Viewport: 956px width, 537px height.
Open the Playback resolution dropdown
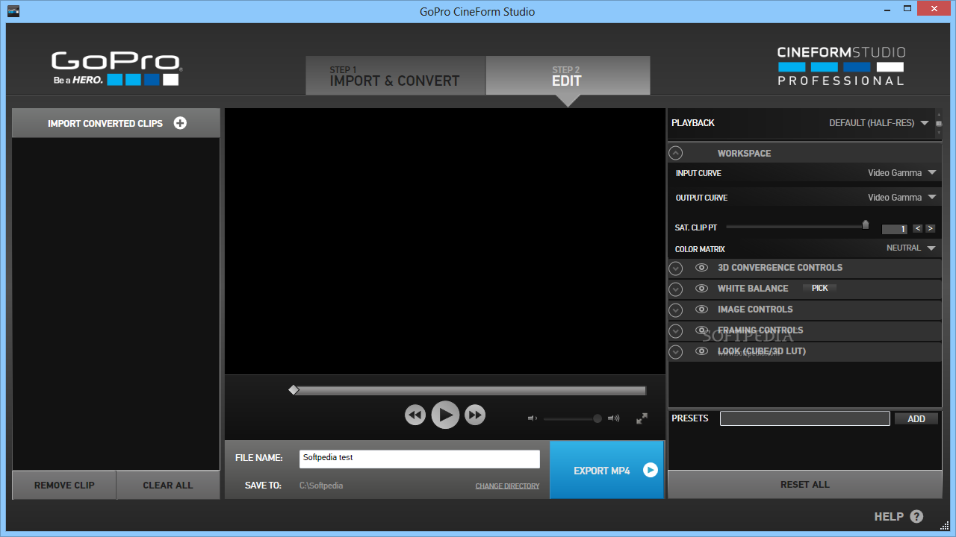[x=879, y=123]
